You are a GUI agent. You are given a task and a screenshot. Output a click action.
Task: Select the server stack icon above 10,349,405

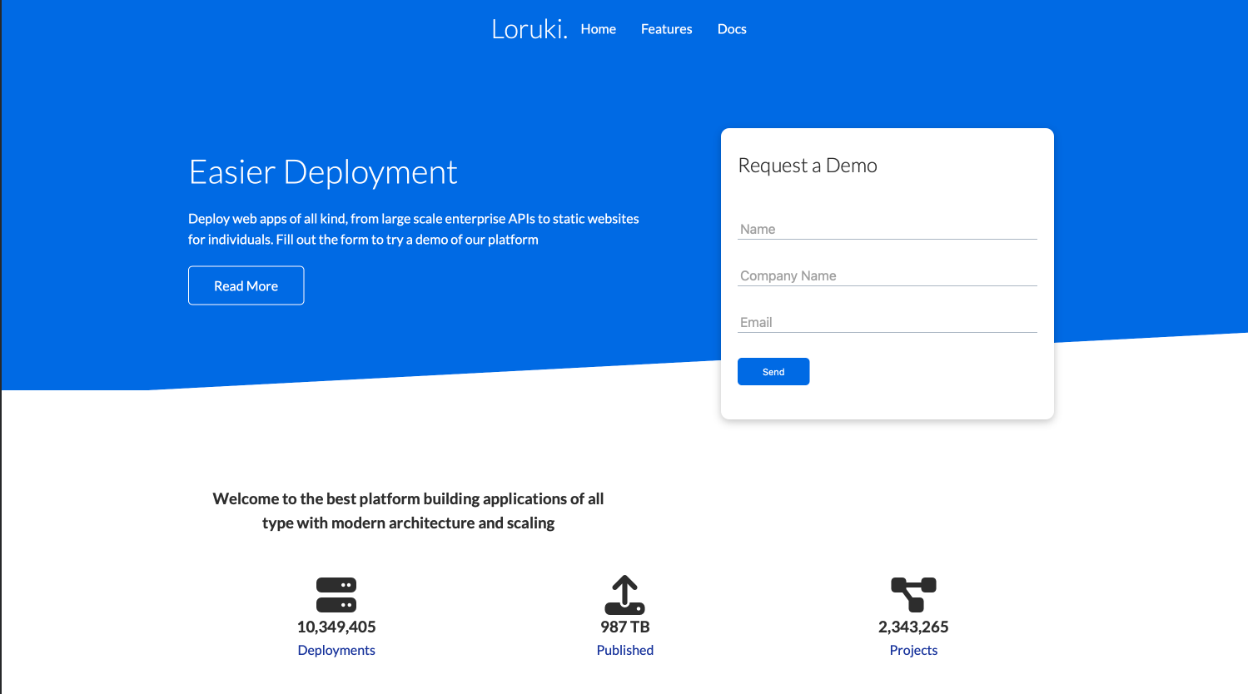pos(336,594)
